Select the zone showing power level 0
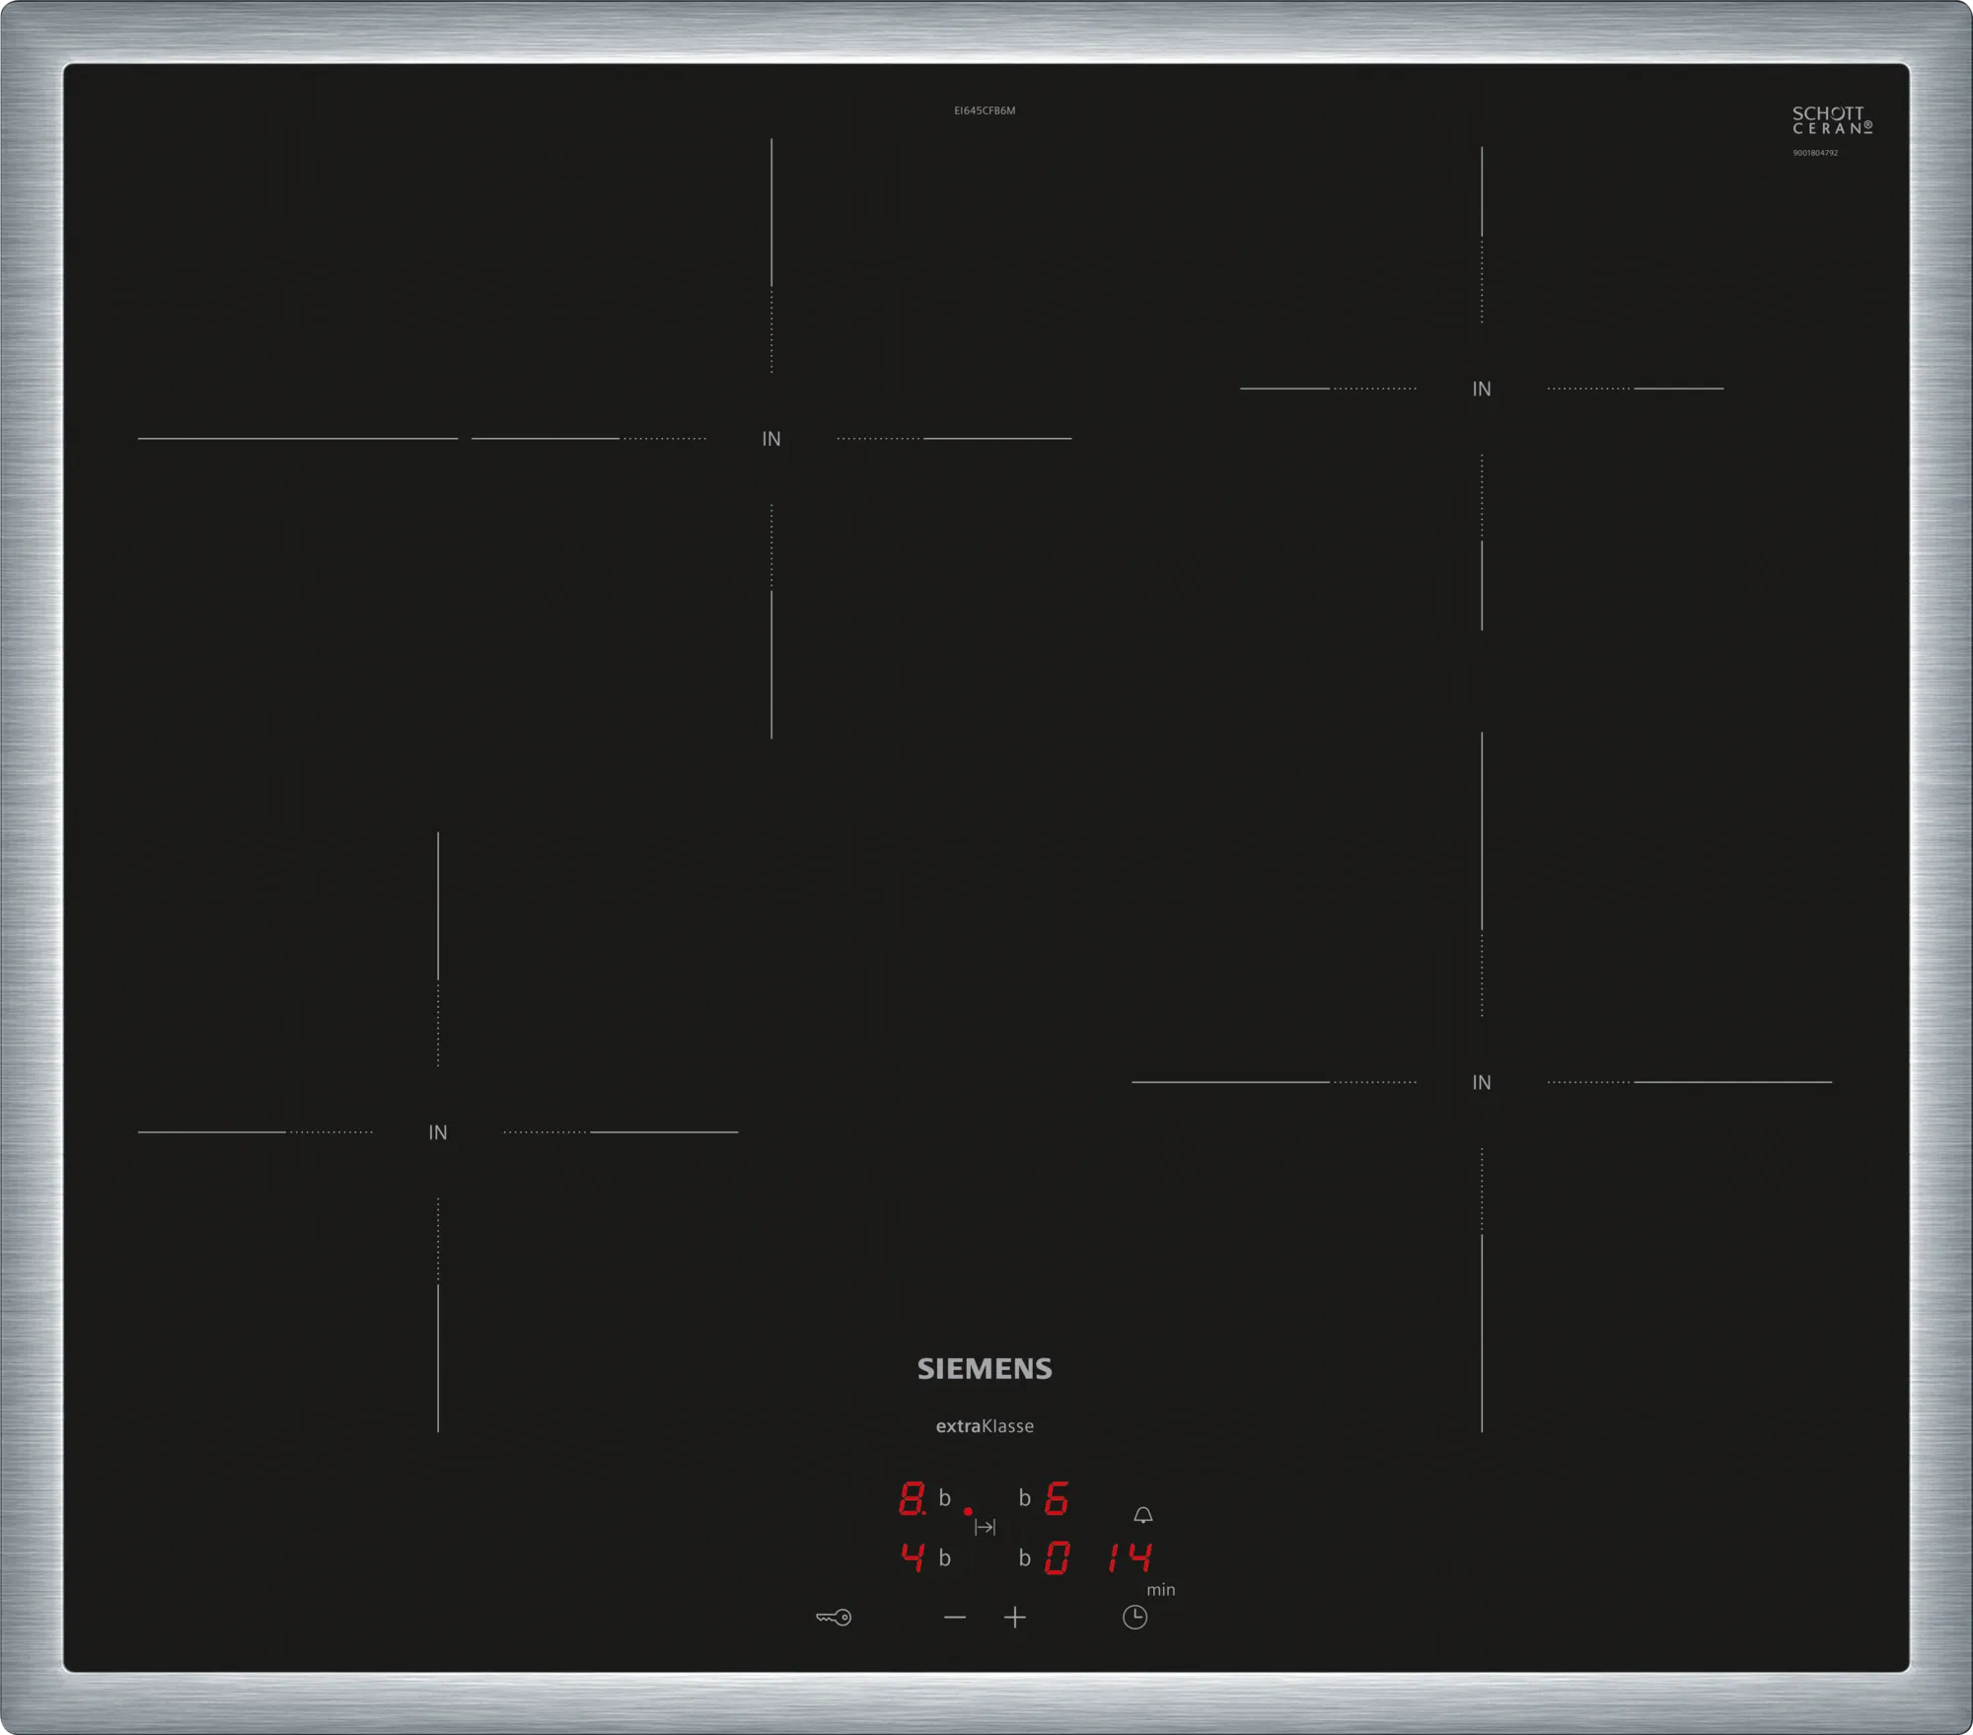Image resolution: width=1973 pixels, height=1735 pixels. 1056,1558
